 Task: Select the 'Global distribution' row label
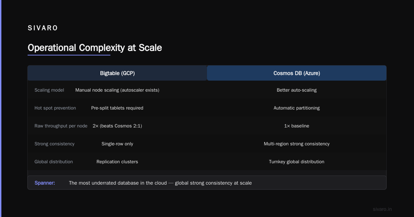(54, 162)
